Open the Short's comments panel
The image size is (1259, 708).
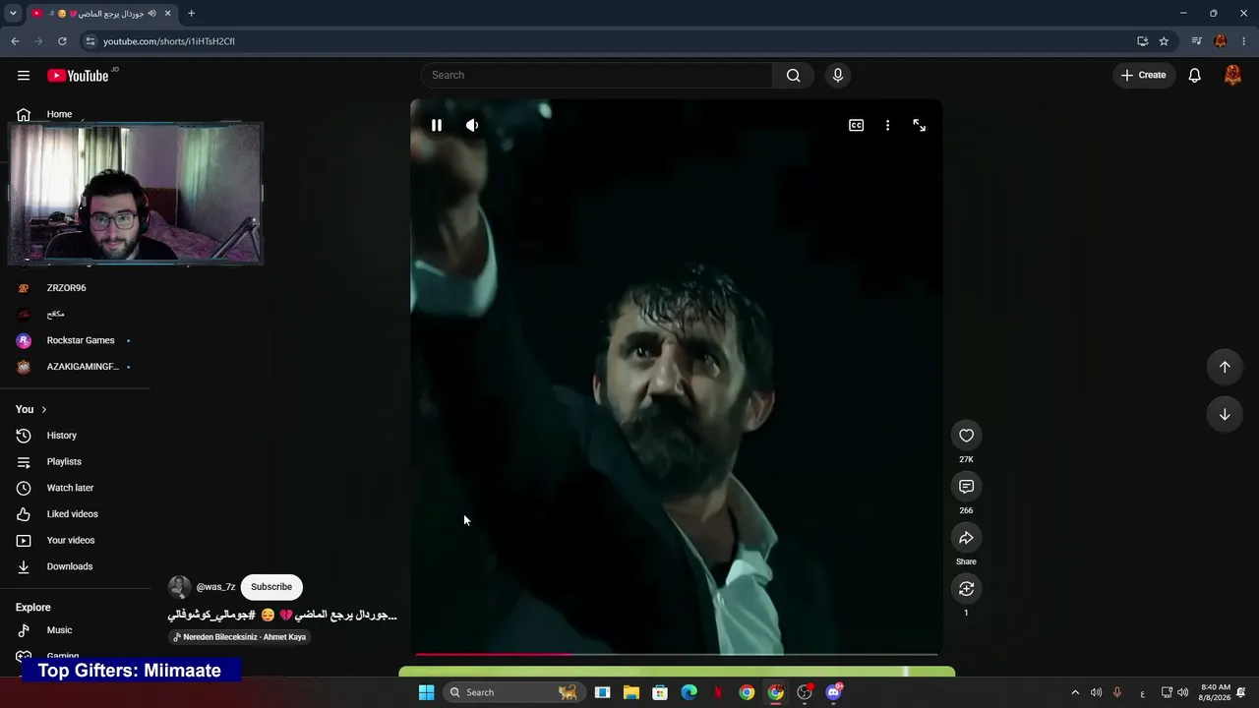click(x=966, y=487)
